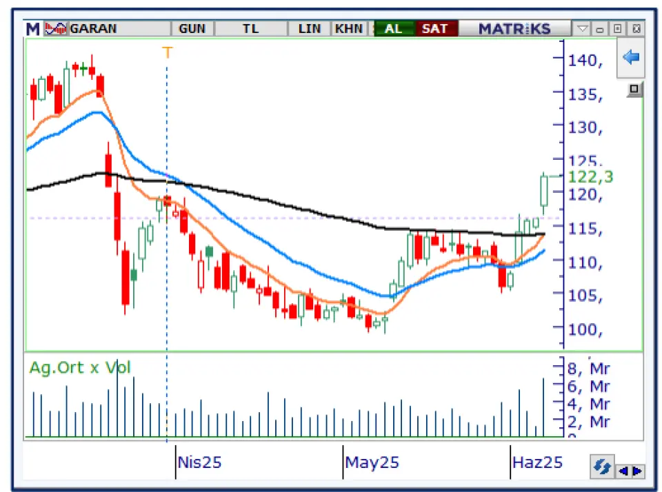Click the Ag.Ort x Vol indicator label
The image size is (662, 492).
coord(80,367)
